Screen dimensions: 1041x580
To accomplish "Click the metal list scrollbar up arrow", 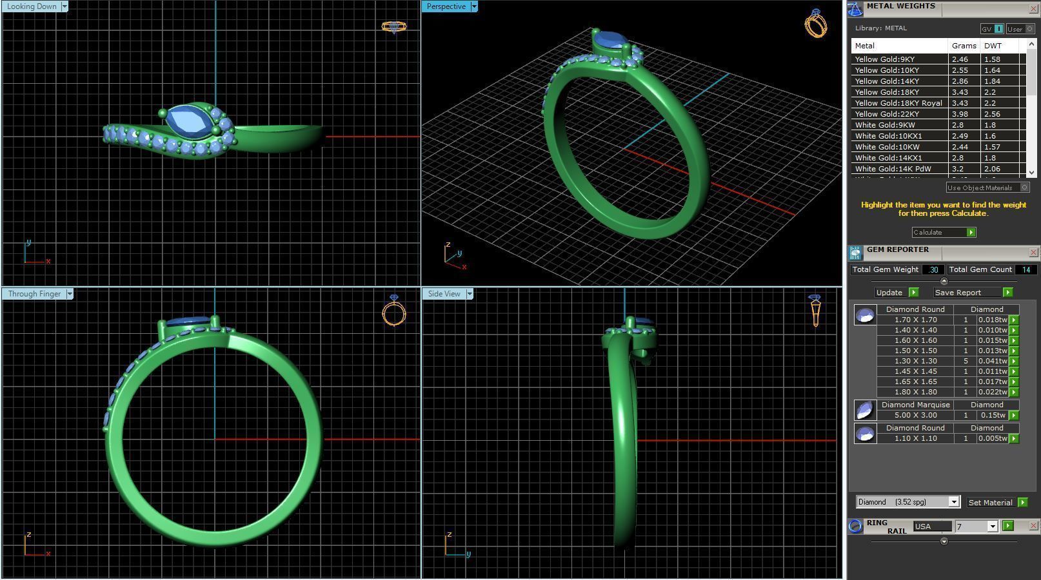I will pyautogui.click(x=1031, y=44).
